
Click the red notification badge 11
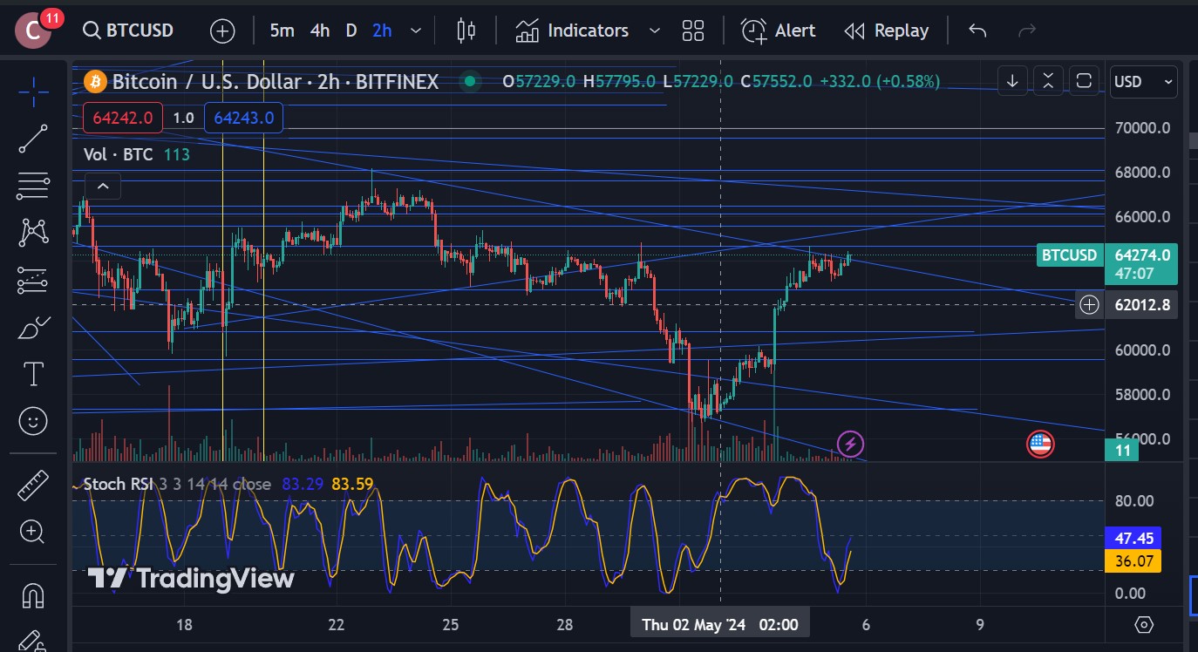point(51,17)
